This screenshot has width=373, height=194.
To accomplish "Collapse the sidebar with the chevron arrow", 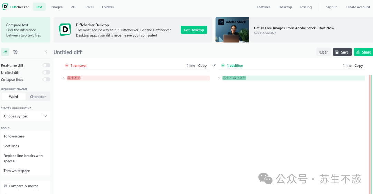I will point(46,52).
